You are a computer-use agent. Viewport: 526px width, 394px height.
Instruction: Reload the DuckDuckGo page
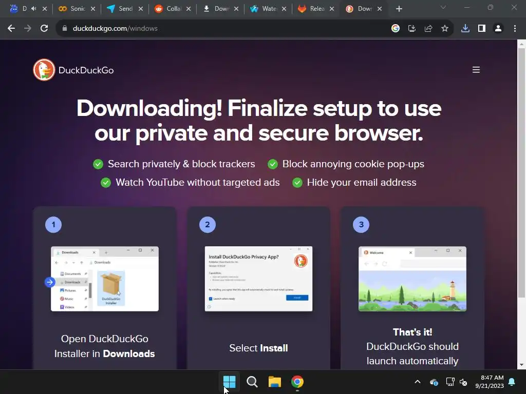tap(44, 29)
